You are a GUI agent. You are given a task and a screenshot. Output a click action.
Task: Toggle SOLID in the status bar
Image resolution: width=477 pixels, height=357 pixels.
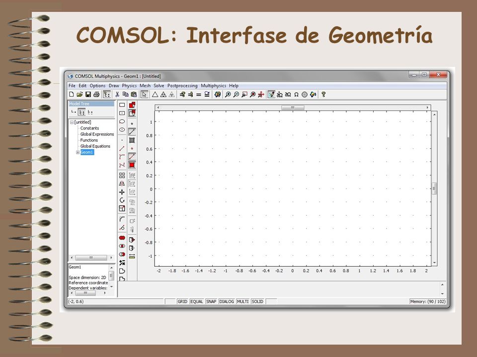[x=257, y=301]
